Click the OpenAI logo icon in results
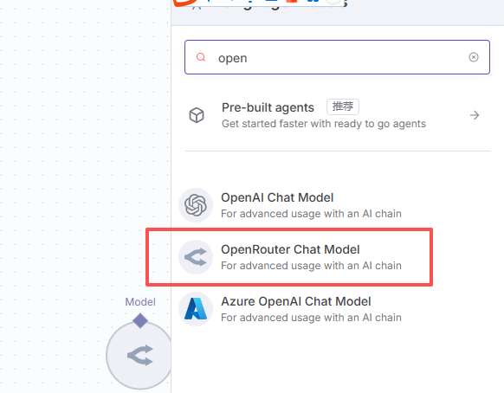 (x=196, y=205)
